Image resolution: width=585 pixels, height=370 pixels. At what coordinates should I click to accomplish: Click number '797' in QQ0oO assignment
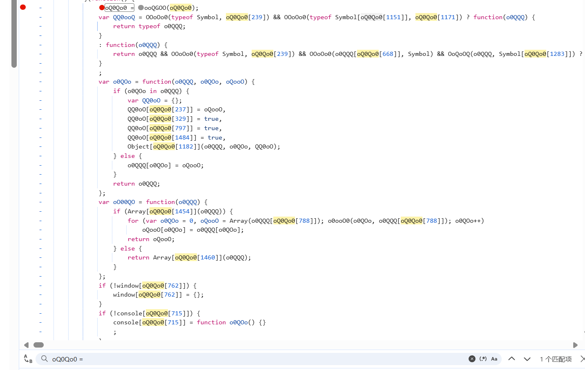(x=181, y=128)
